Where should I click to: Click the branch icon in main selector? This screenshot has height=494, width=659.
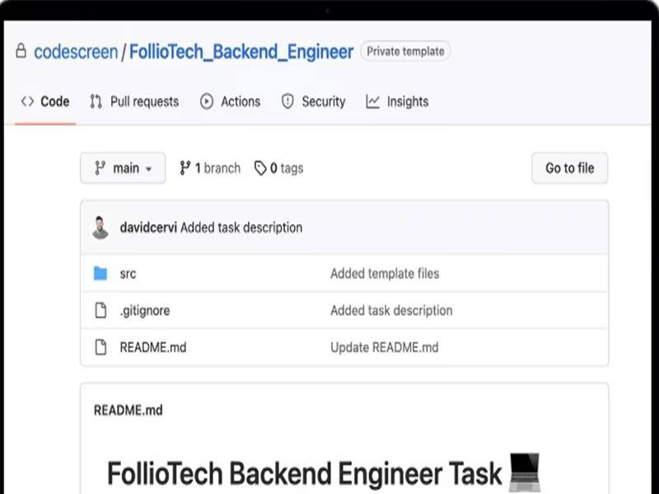point(100,168)
